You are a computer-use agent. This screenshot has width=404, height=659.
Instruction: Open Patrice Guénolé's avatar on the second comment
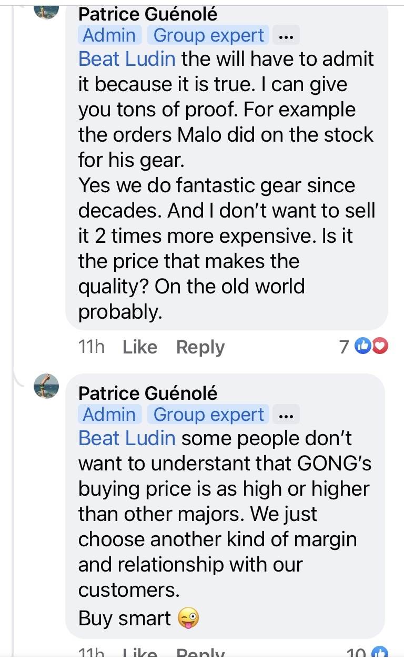46,386
